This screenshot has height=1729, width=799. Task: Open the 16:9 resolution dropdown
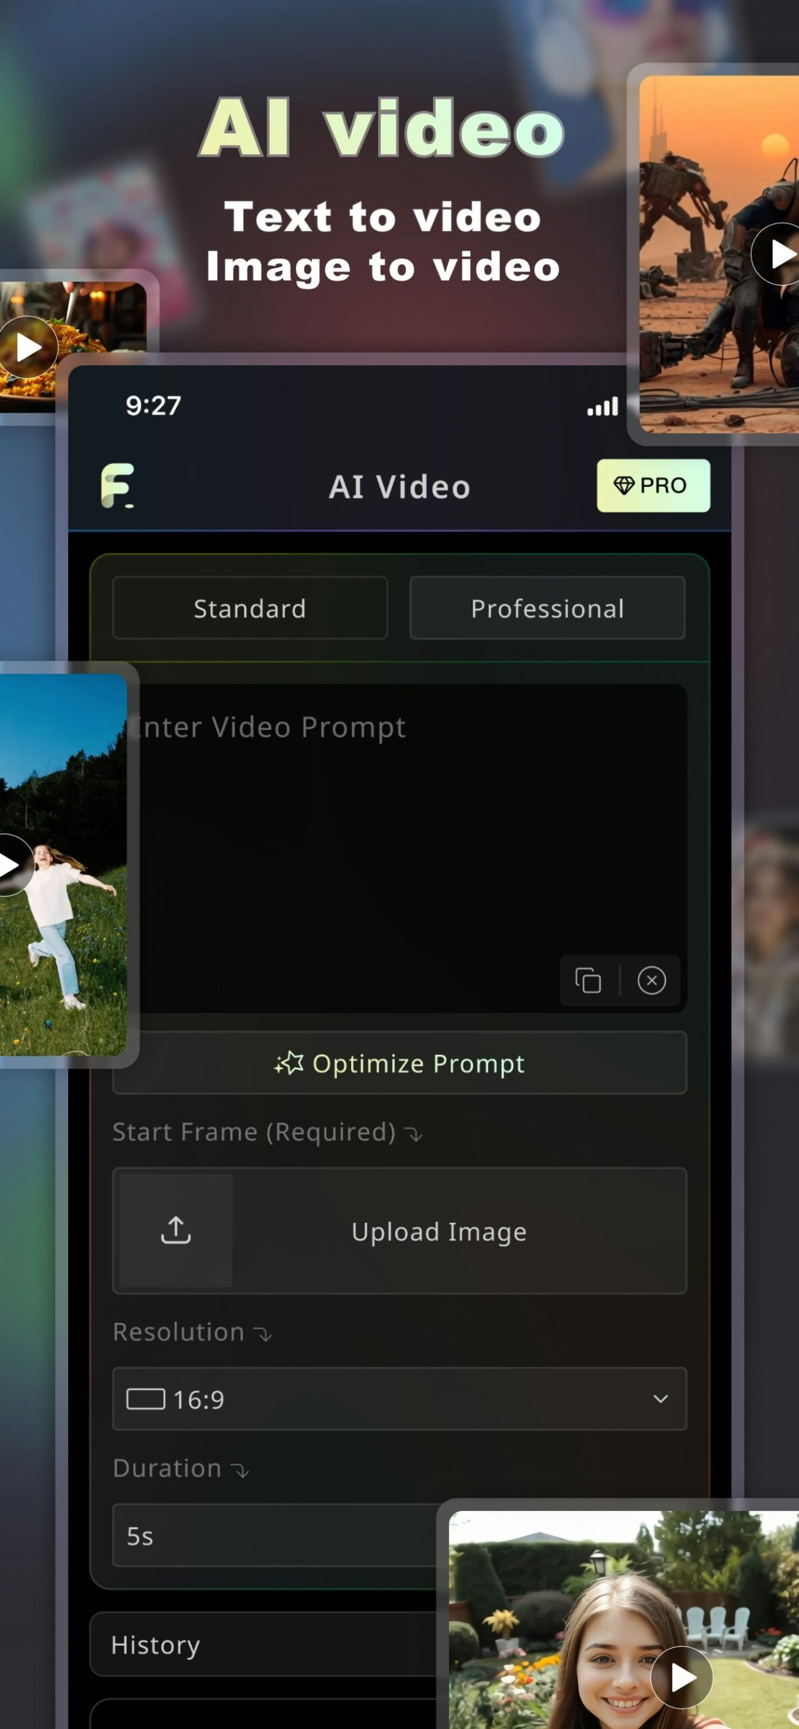pyautogui.click(x=399, y=1399)
